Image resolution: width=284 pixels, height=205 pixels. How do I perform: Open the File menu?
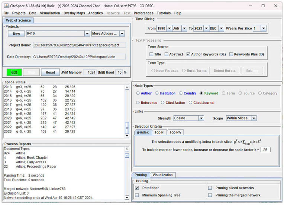click(x=6, y=13)
